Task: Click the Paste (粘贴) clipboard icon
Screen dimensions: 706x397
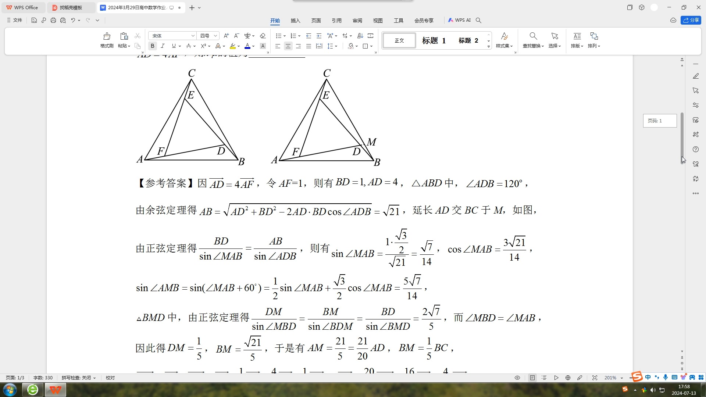Action: (x=124, y=36)
